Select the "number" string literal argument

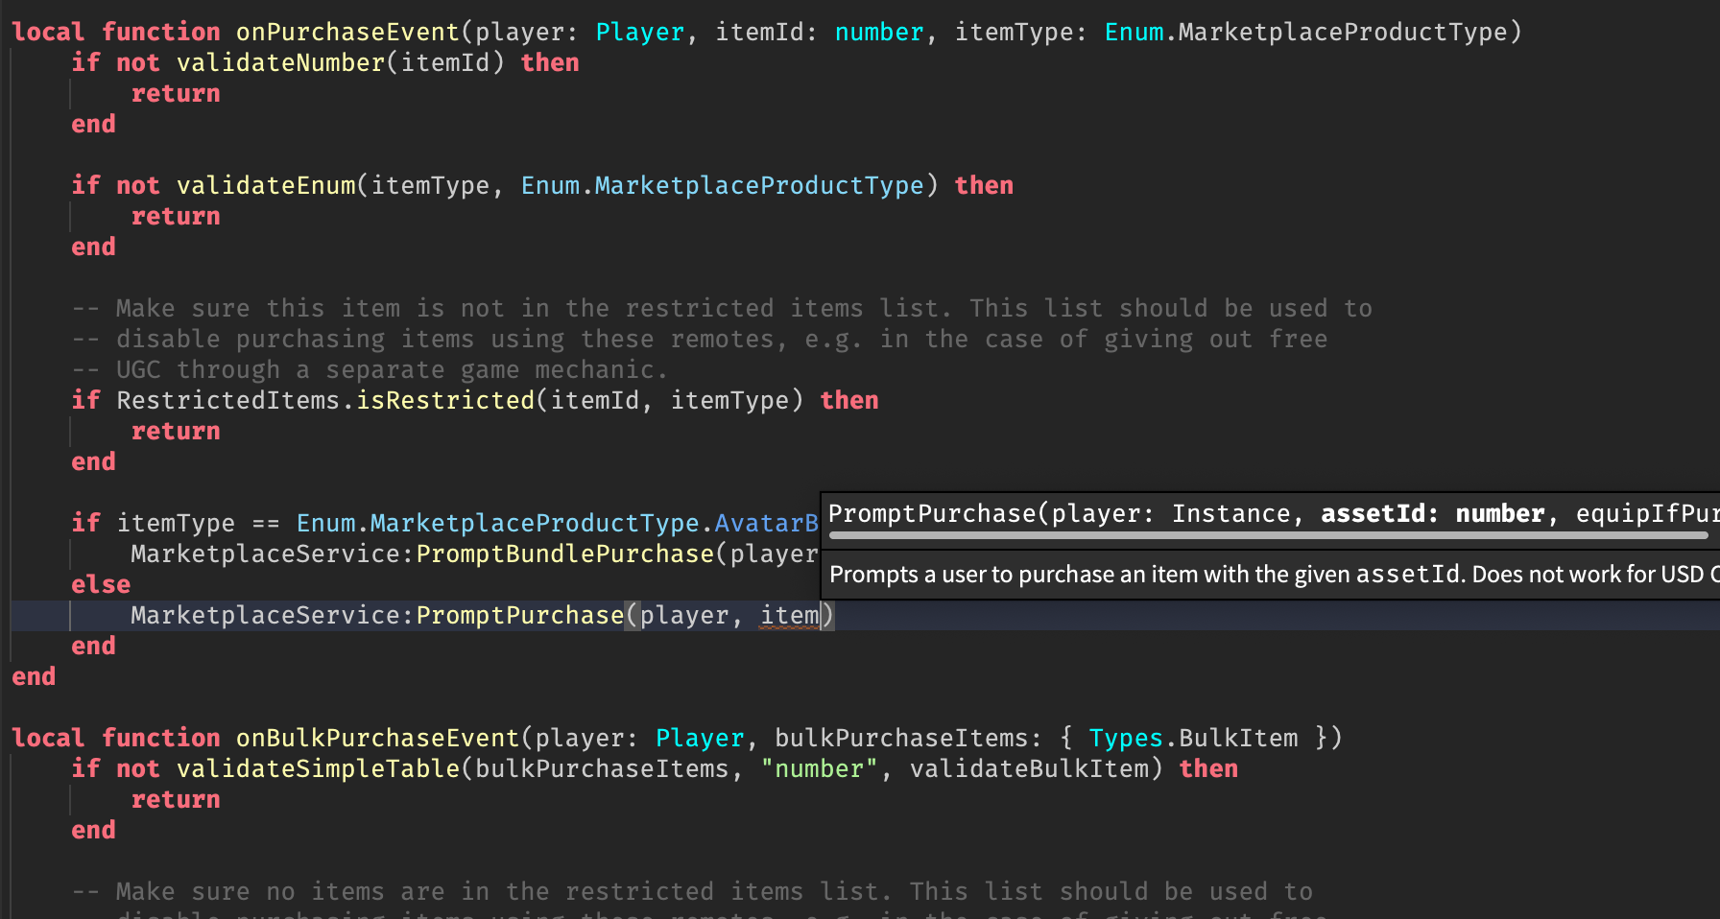coord(819,768)
